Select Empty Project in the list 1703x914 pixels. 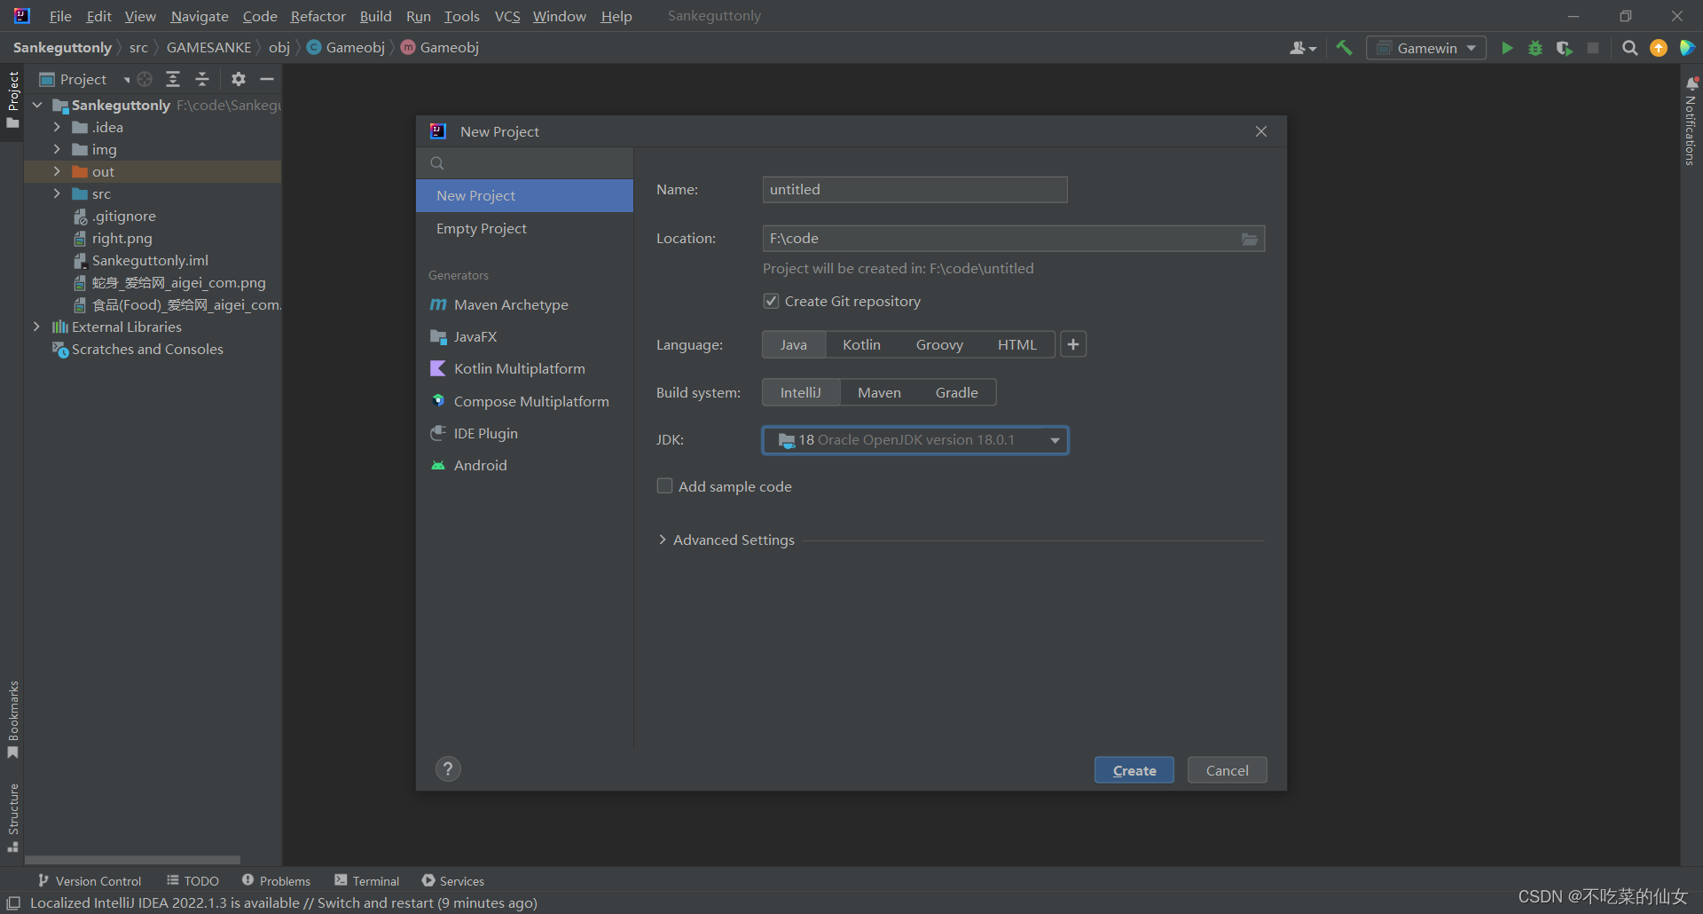[x=524, y=228]
